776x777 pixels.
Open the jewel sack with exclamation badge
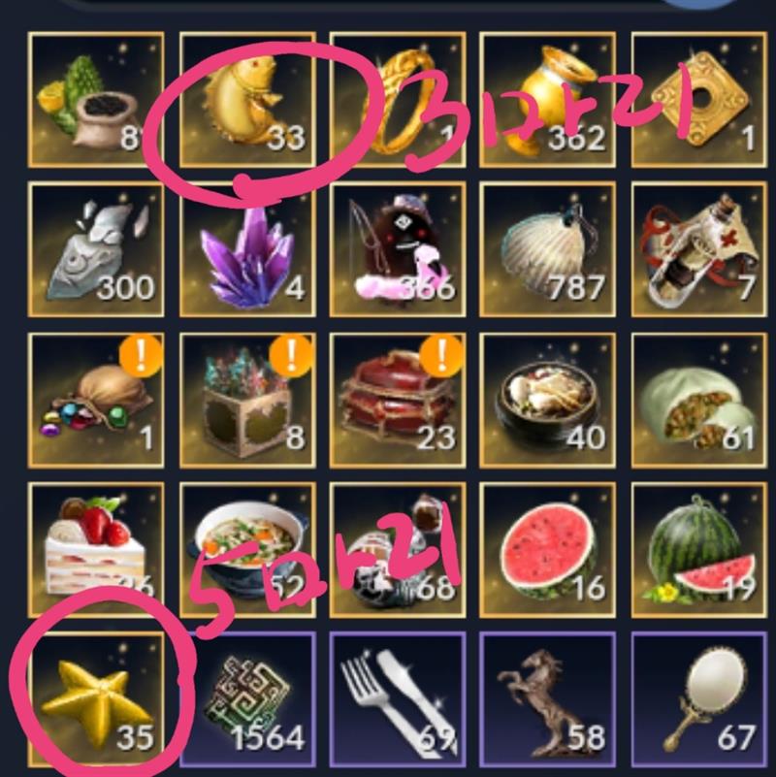pyautogui.click(x=96, y=400)
